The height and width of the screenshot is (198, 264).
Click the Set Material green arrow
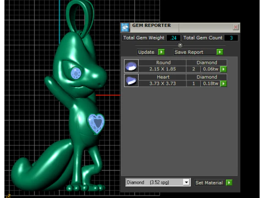tap(229, 183)
